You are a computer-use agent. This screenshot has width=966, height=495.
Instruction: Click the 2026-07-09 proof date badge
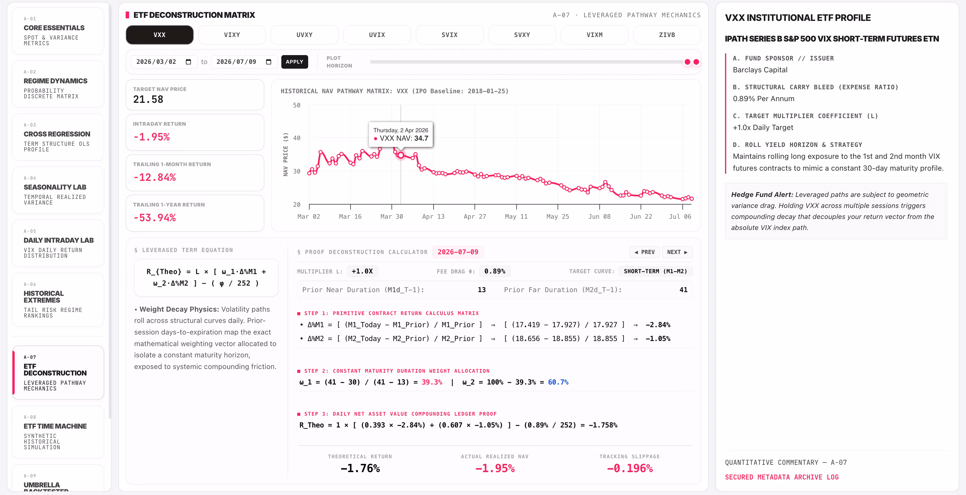click(x=458, y=252)
